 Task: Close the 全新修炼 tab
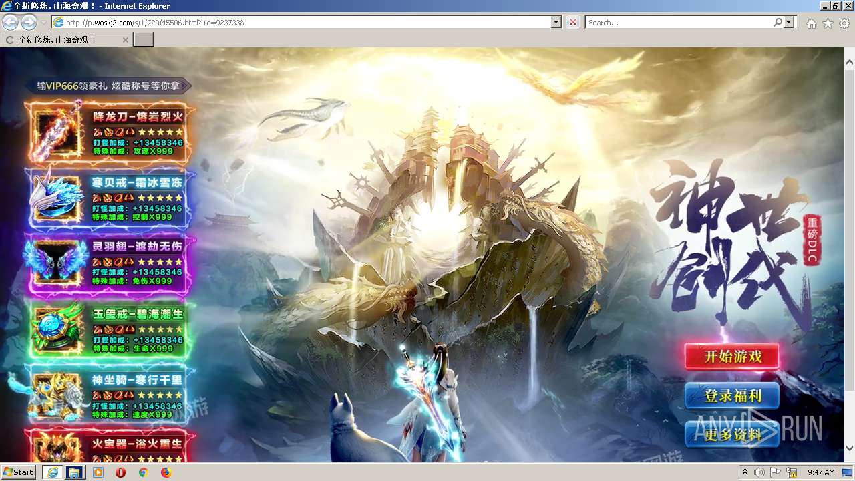[125, 40]
